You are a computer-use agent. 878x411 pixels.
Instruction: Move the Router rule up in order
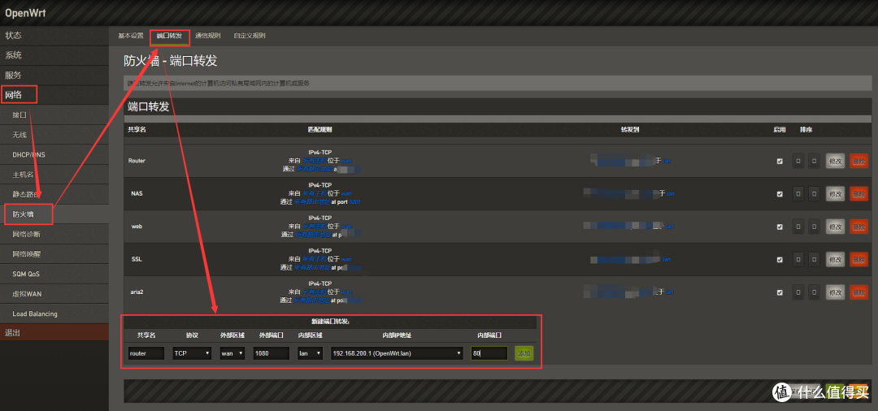[x=798, y=161]
